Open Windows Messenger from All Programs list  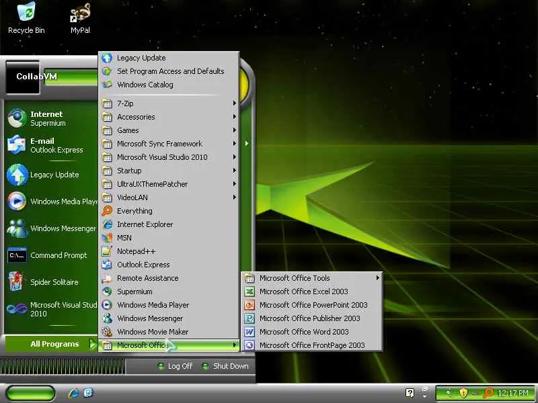click(169, 318)
